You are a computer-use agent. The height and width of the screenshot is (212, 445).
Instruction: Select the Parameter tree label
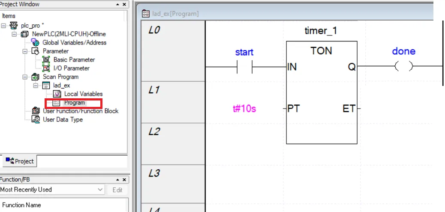(x=56, y=51)
